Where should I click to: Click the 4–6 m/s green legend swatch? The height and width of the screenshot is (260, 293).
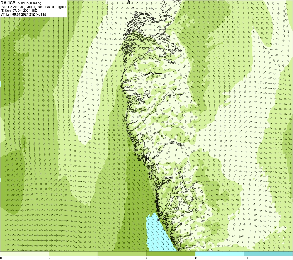pos(122,254)
